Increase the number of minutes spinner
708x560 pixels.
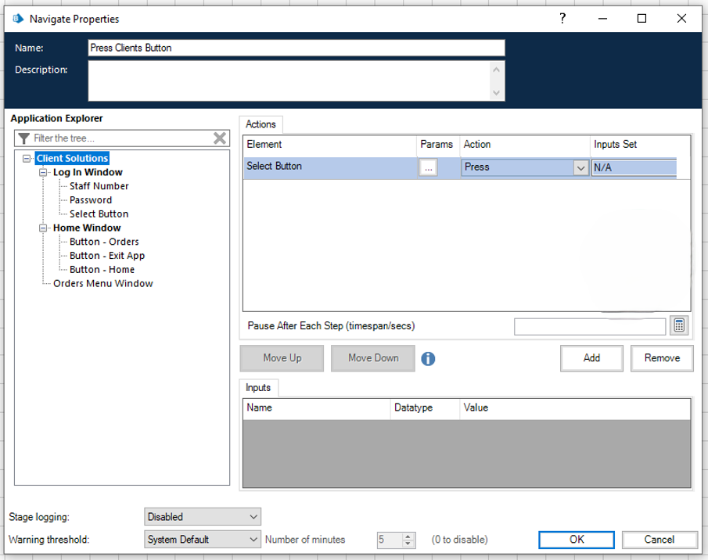pyautogui.click(x=408, y=536)
